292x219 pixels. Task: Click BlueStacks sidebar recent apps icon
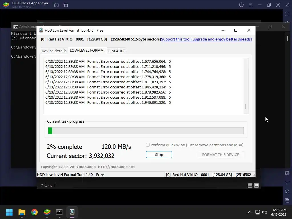coord(287,200)
